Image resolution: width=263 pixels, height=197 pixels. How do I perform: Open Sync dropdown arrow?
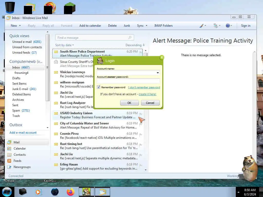[x=146, y=26]
